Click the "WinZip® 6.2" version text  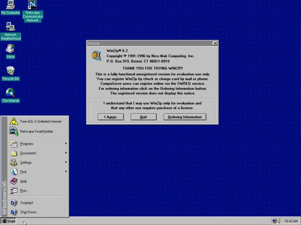[117, 51]
